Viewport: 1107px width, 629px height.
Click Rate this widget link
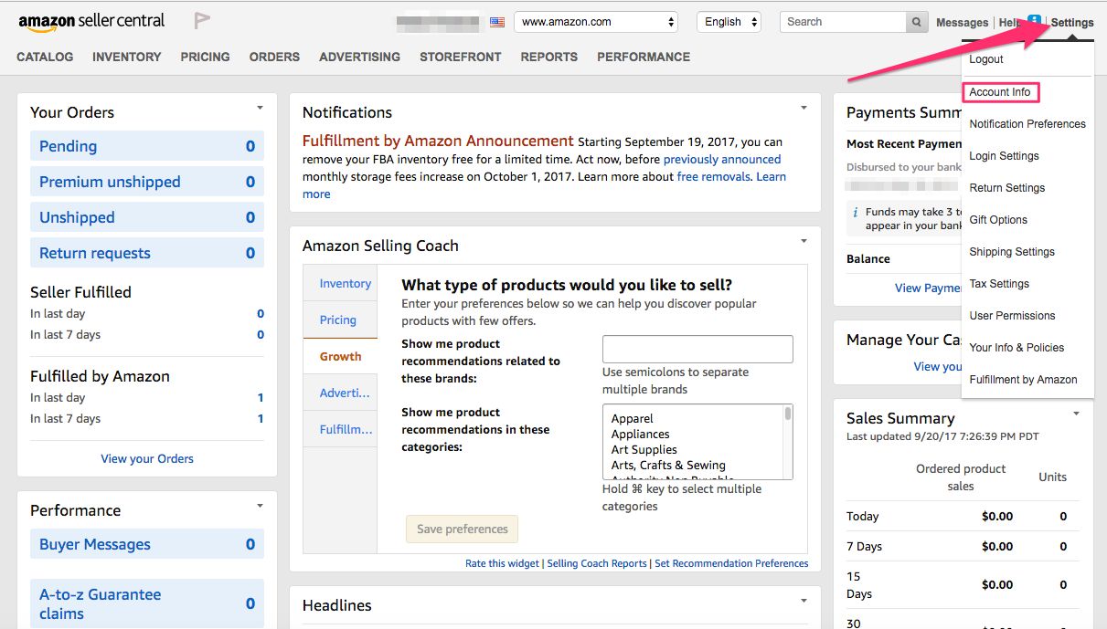point(502,563)
